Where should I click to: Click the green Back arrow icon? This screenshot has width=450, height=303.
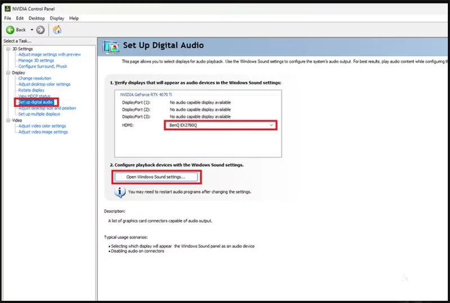[x=10, y=29]
